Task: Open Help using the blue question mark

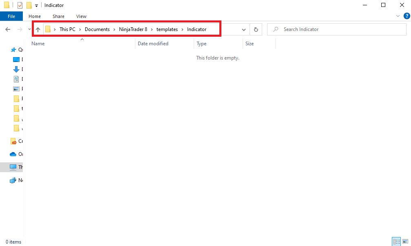Action: click(x=407, y=16)
